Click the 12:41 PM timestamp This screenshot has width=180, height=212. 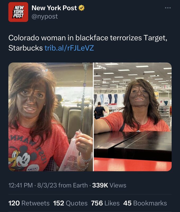(21, 185)
